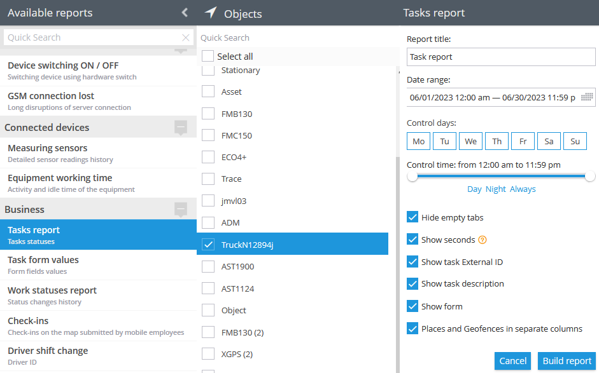Check the AST1124 object checkbox

pyautogui.click(x=208, y=288)
